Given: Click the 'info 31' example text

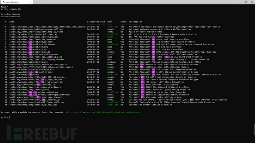Looking at the screenshot, I should tap(69, 112).
